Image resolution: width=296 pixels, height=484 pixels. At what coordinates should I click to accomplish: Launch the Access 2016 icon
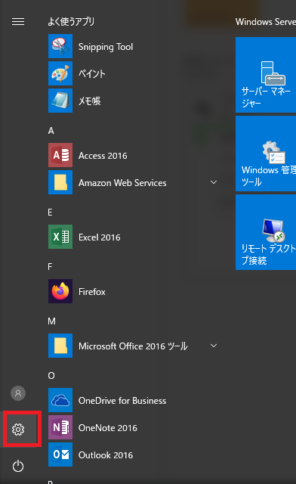click(60, 155)
